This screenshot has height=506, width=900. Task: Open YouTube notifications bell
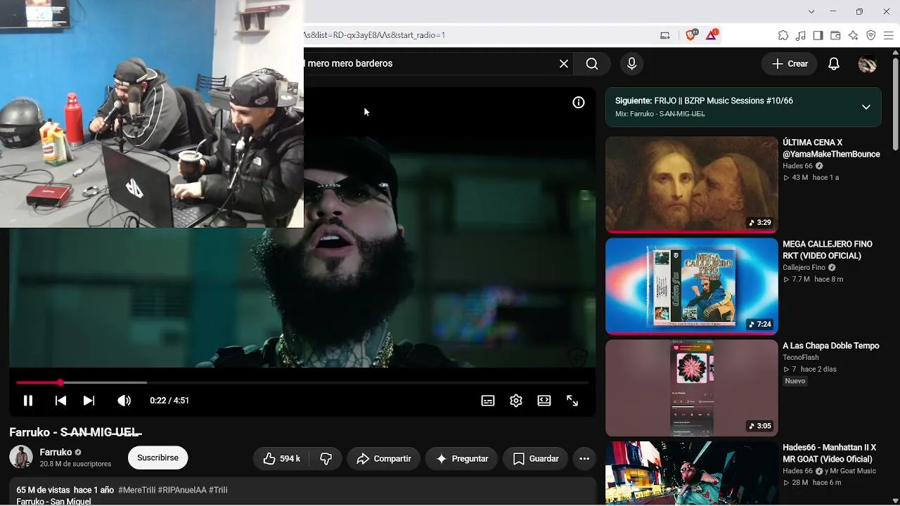click(x=834, y=64)
